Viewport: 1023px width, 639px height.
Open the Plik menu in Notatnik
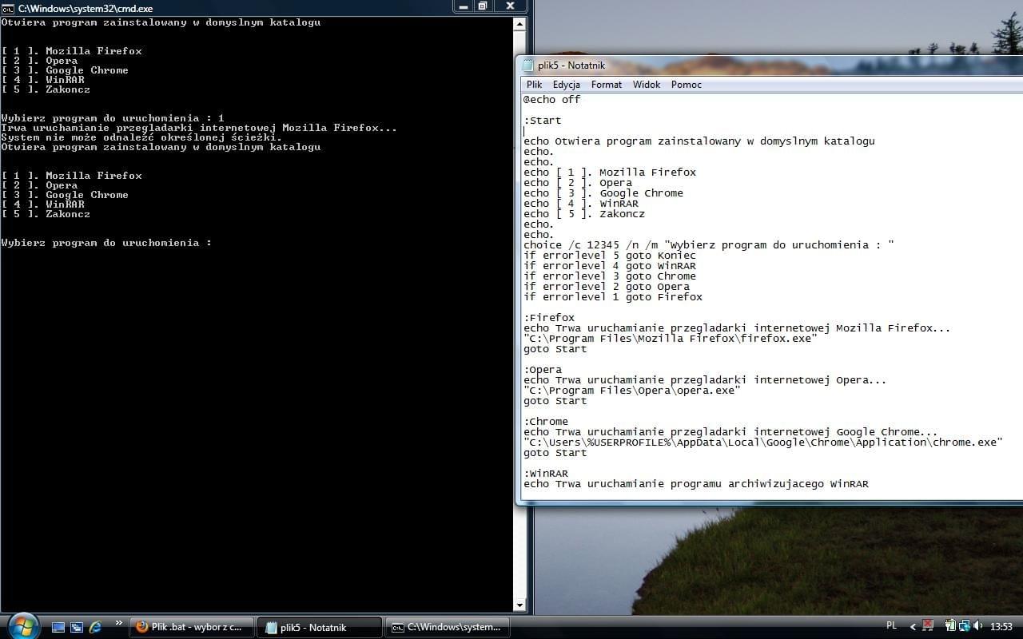click(534, 85)
